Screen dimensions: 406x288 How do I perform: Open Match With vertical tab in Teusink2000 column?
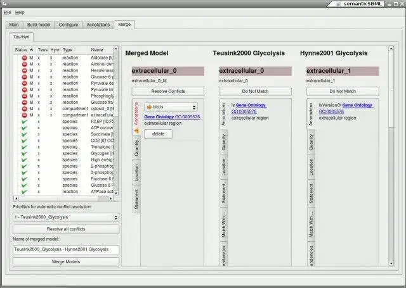(x=224, y=225)
